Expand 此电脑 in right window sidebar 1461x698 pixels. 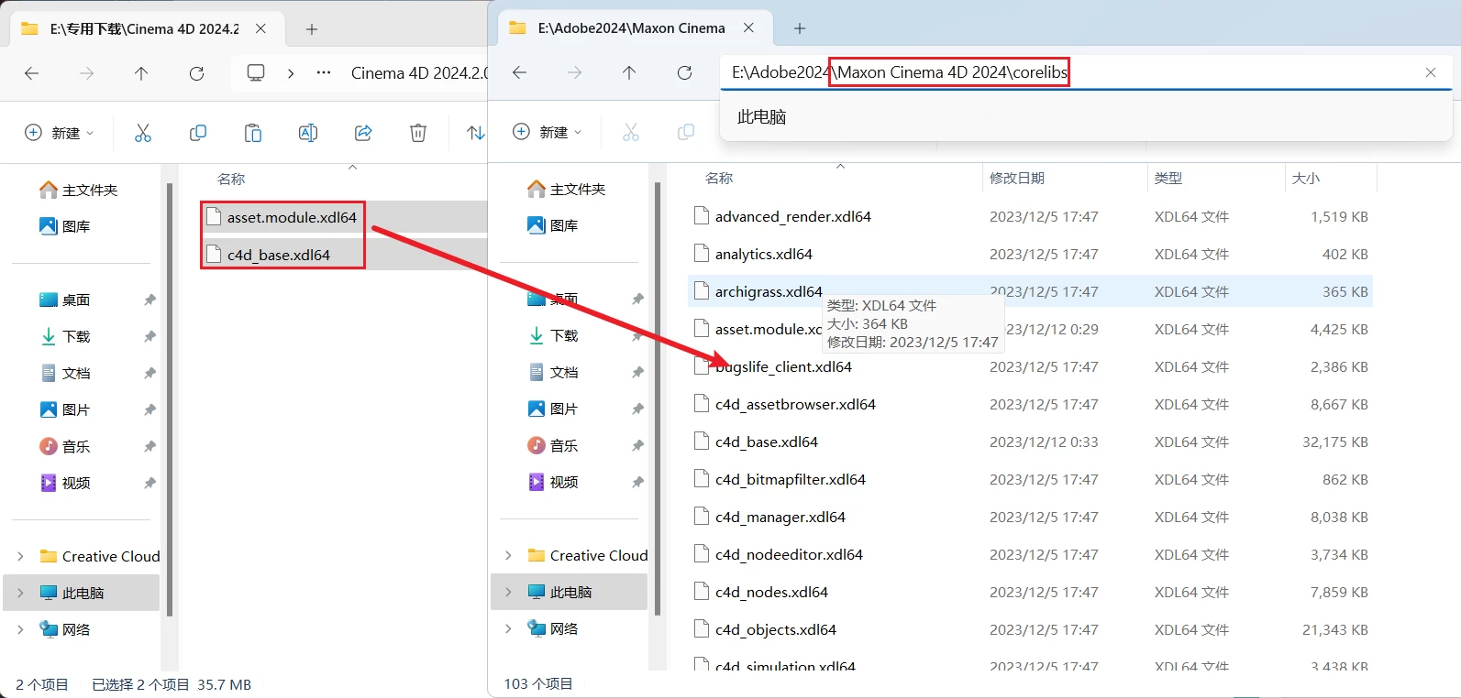click(x=509, y=592)
